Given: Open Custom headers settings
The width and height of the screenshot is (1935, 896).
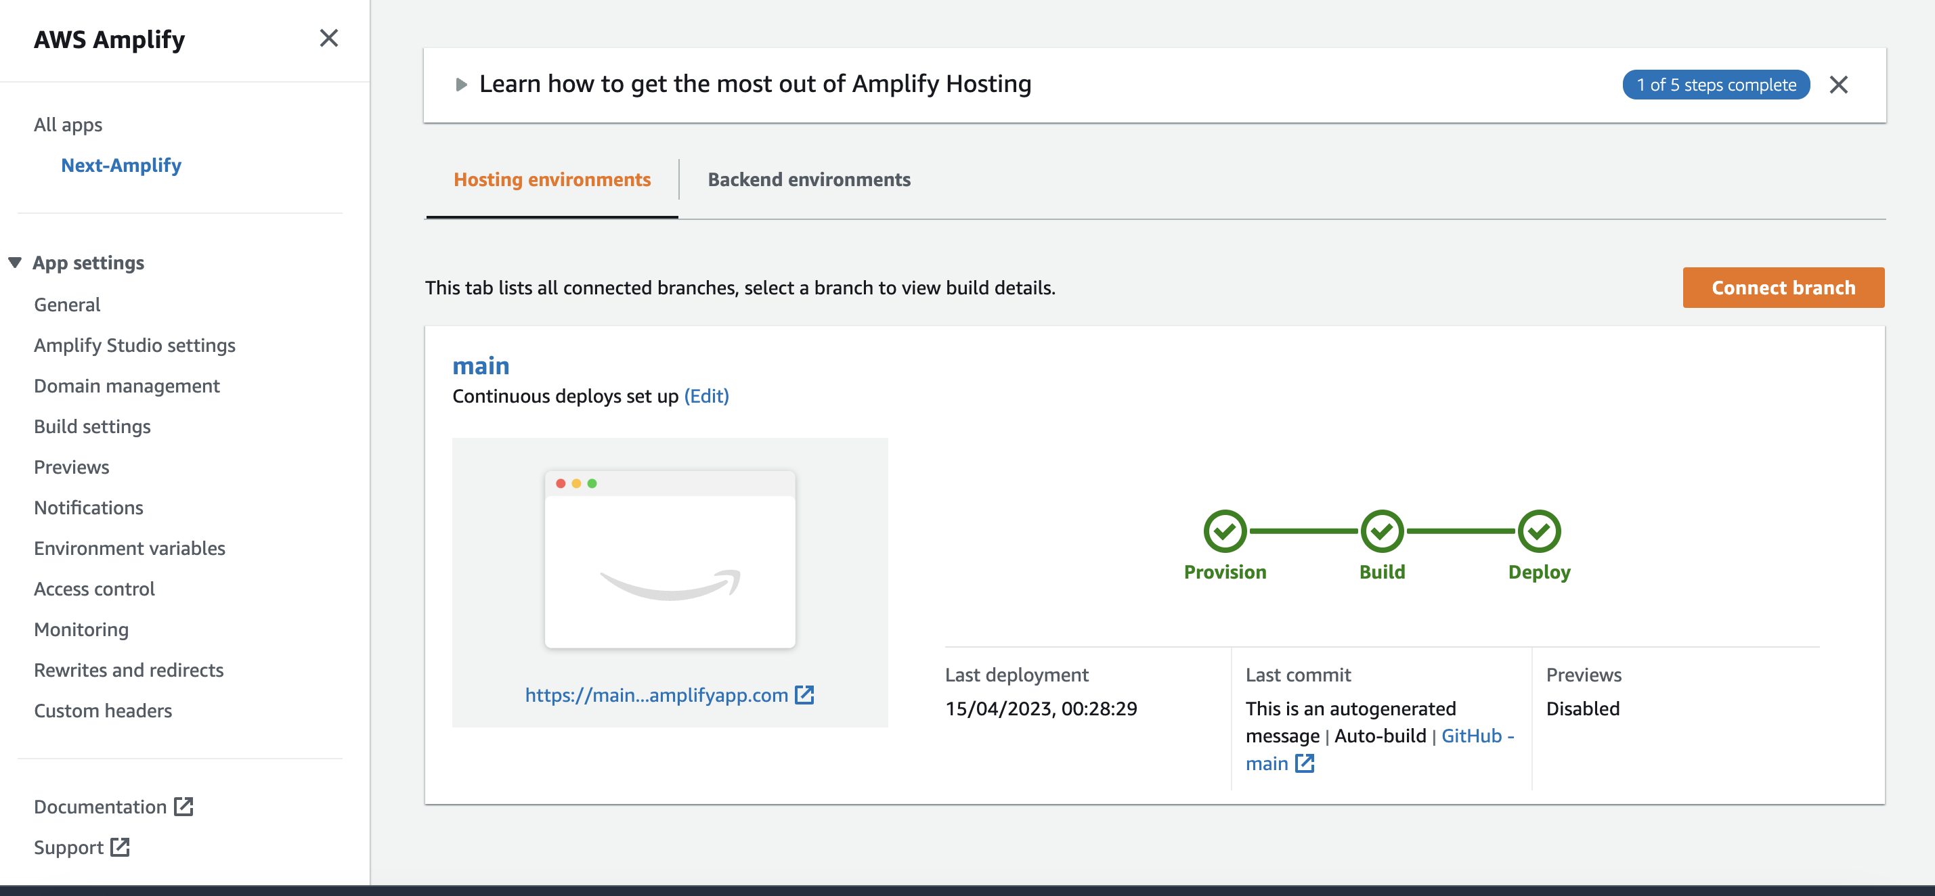Looking at the screenshot, I should click(x=103, y=711).
